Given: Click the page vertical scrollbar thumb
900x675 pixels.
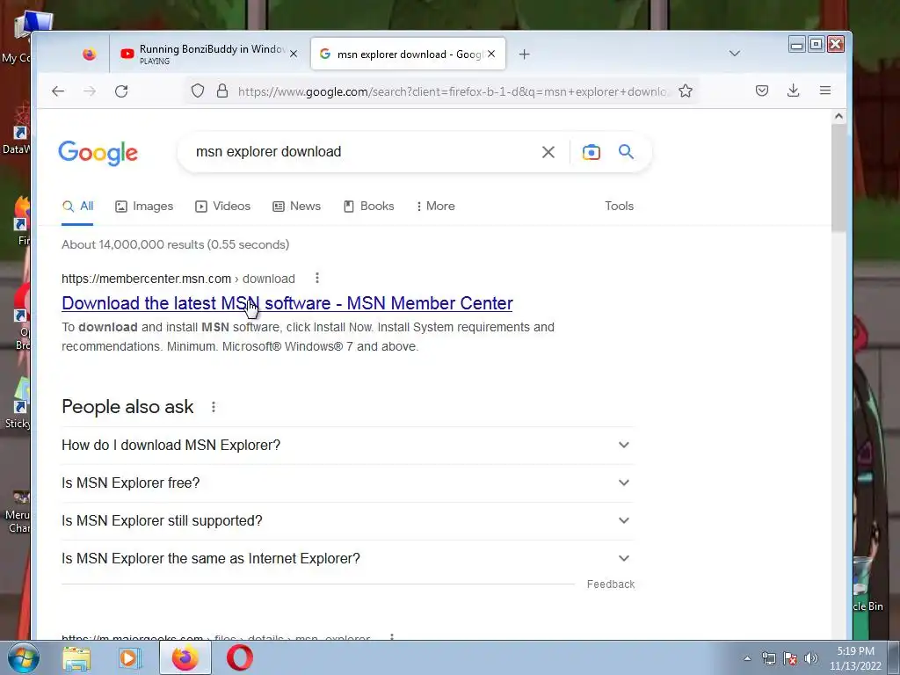Looking at the screenshot, I should click(838, 178).
